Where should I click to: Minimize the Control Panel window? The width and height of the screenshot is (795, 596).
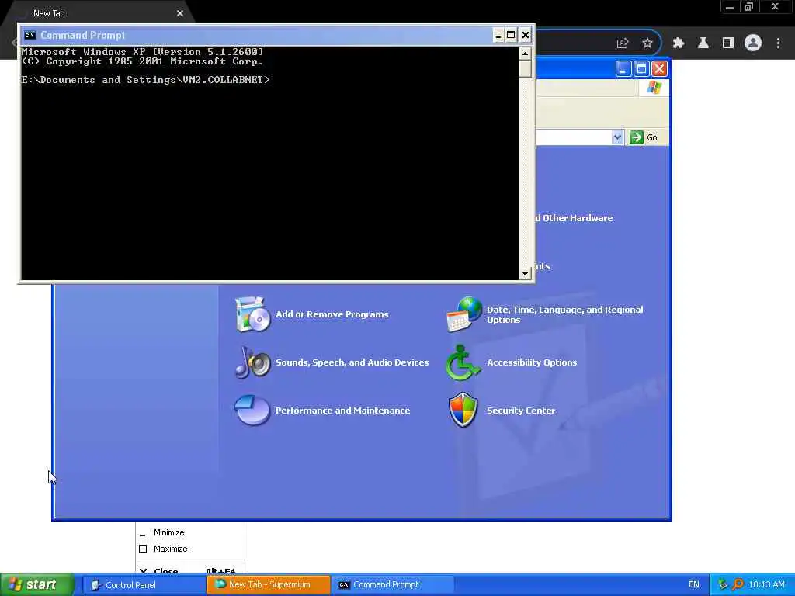click(623, 69)
